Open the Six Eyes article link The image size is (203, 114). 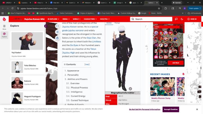[74, 45]
